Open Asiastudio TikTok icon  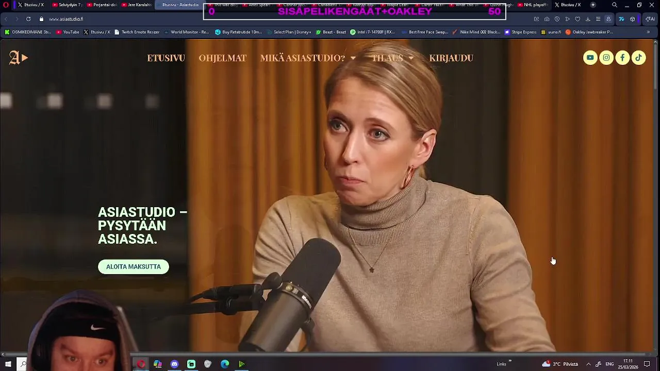[x=638, y=58]
